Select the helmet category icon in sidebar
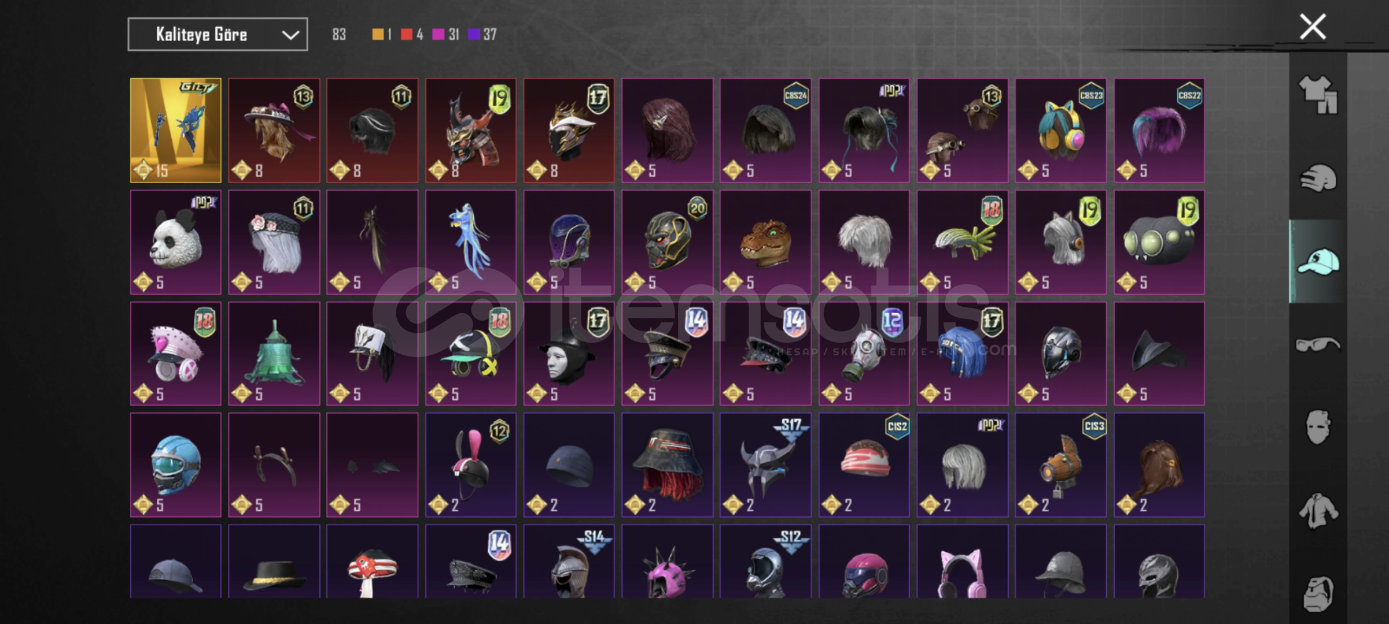This screenshot has width=1389, height=624. [1318, 178]
